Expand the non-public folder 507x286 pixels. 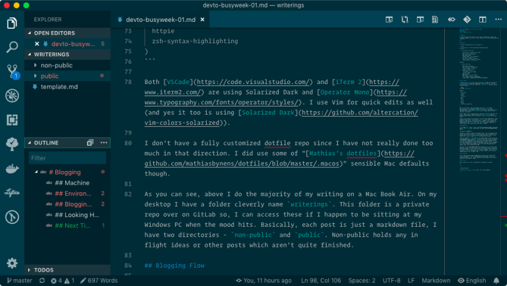click(35, 65)
